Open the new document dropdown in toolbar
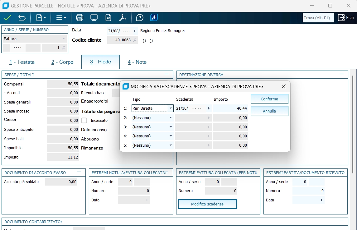Image resolution: width=357 pixels, height=230 pixels. pyautogui.click(x=41, y=18)
